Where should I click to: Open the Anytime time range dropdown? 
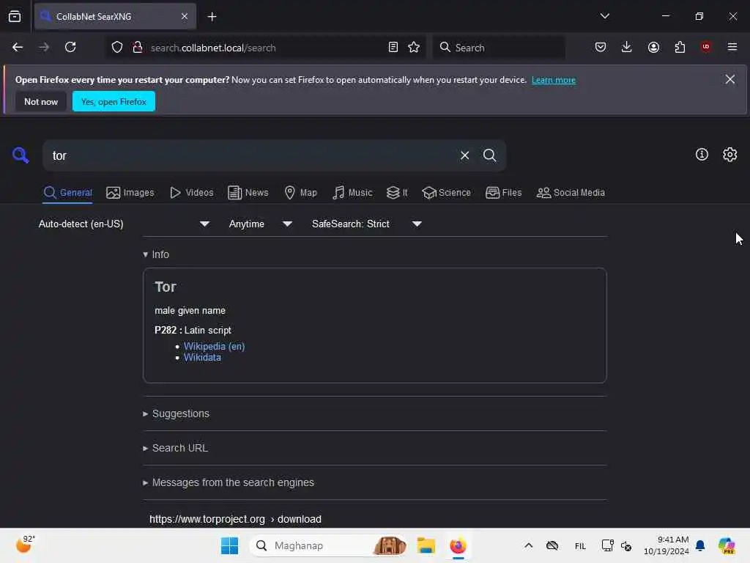260,224
